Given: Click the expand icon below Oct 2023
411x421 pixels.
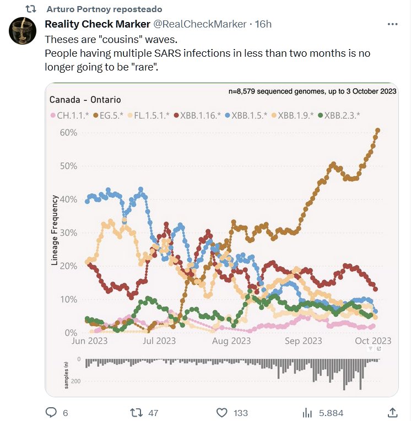Looking at the screenshot, I should pyautogui.click(x=379, y=349).
